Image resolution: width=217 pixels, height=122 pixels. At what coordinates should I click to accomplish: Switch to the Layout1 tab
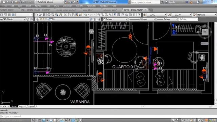point(22,106)
